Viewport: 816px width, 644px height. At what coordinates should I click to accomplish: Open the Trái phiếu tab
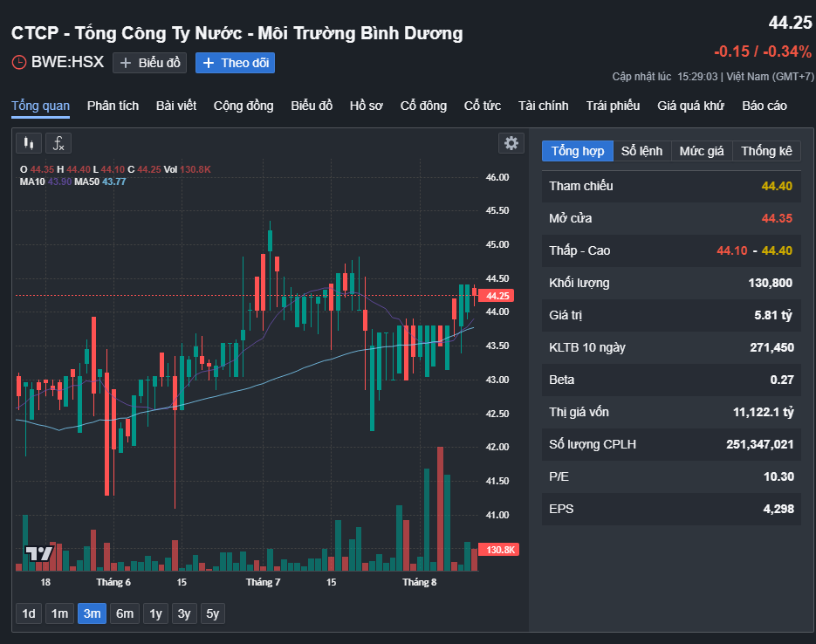click(613, 106)
